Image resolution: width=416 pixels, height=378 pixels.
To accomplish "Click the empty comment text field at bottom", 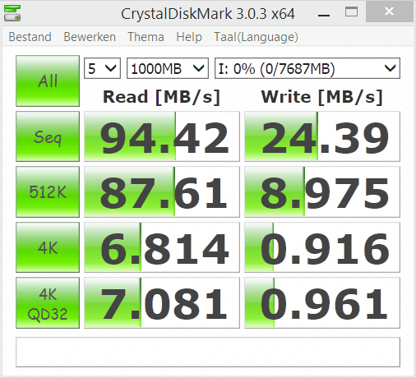I will tap(208, 352).
